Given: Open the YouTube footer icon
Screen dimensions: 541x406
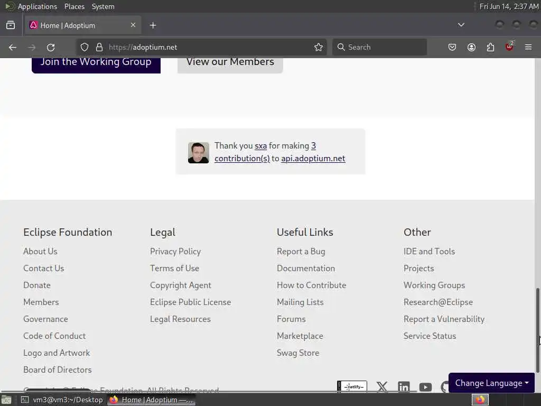Looking at the screenshot, I should [x=425, y=387].
